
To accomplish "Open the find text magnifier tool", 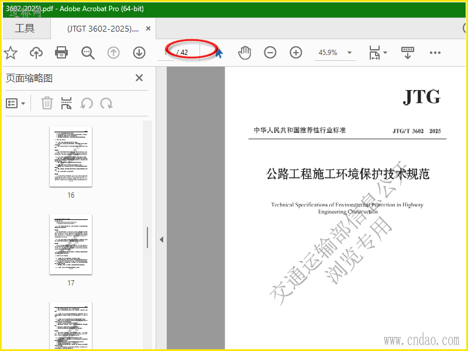I will click(88, 53).
